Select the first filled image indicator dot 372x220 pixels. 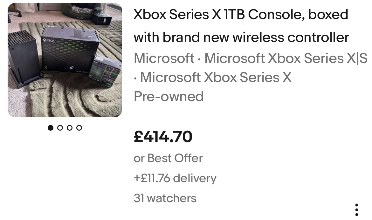51,128
